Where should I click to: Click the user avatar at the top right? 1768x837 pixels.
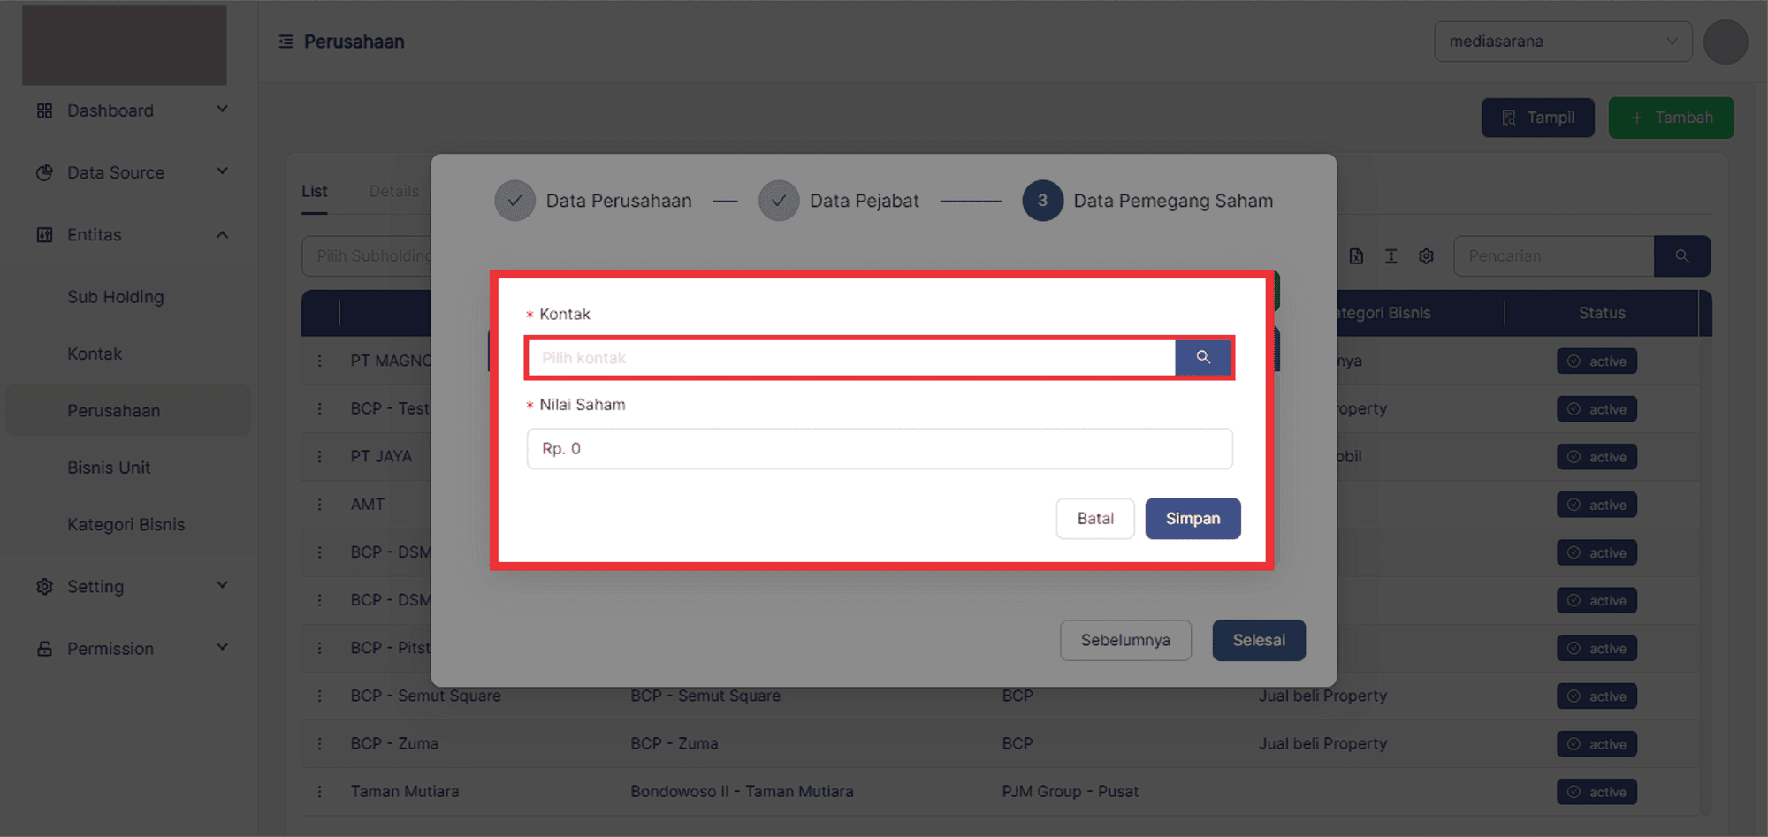tap(1725, 42)
